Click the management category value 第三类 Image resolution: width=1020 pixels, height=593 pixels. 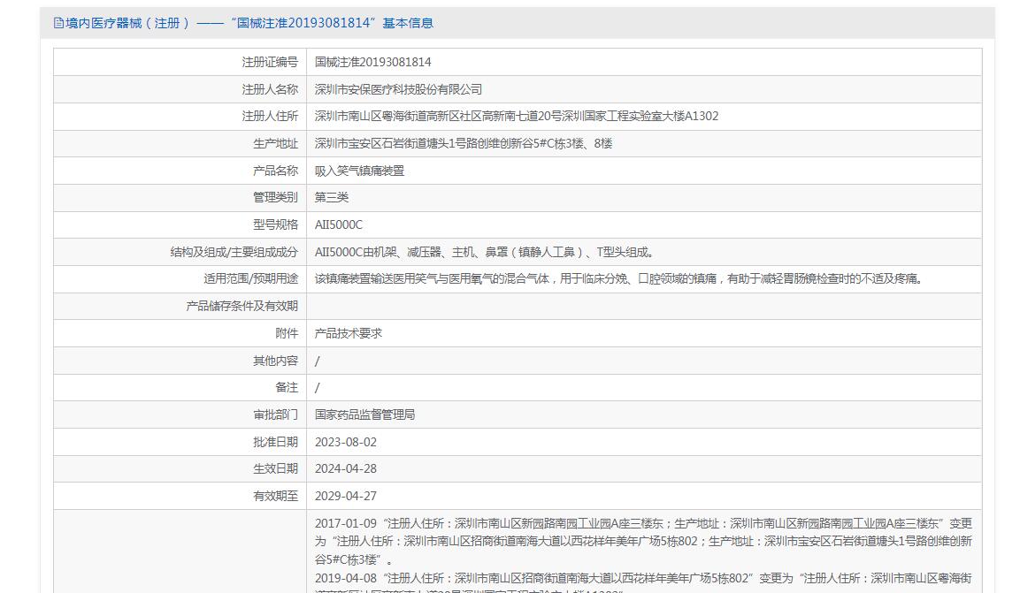pyautogui.click(x=332, y=197)
